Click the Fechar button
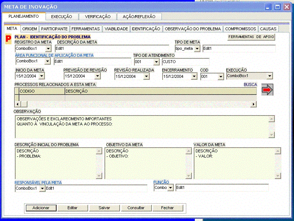The image size is (294, 221). pyautogui.click(x=167, y=208)
